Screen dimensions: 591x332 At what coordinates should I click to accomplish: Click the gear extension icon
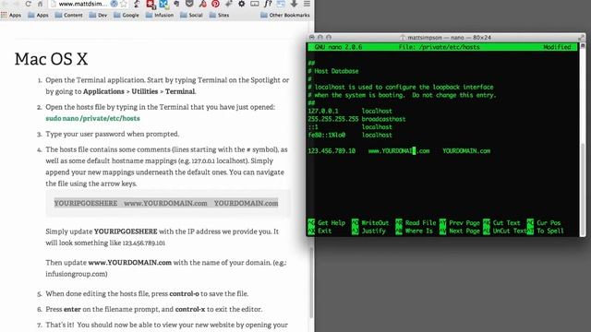(242, 4)
